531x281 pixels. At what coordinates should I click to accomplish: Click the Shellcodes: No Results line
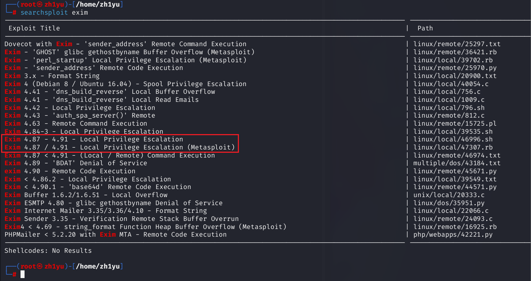click(48, 251)
